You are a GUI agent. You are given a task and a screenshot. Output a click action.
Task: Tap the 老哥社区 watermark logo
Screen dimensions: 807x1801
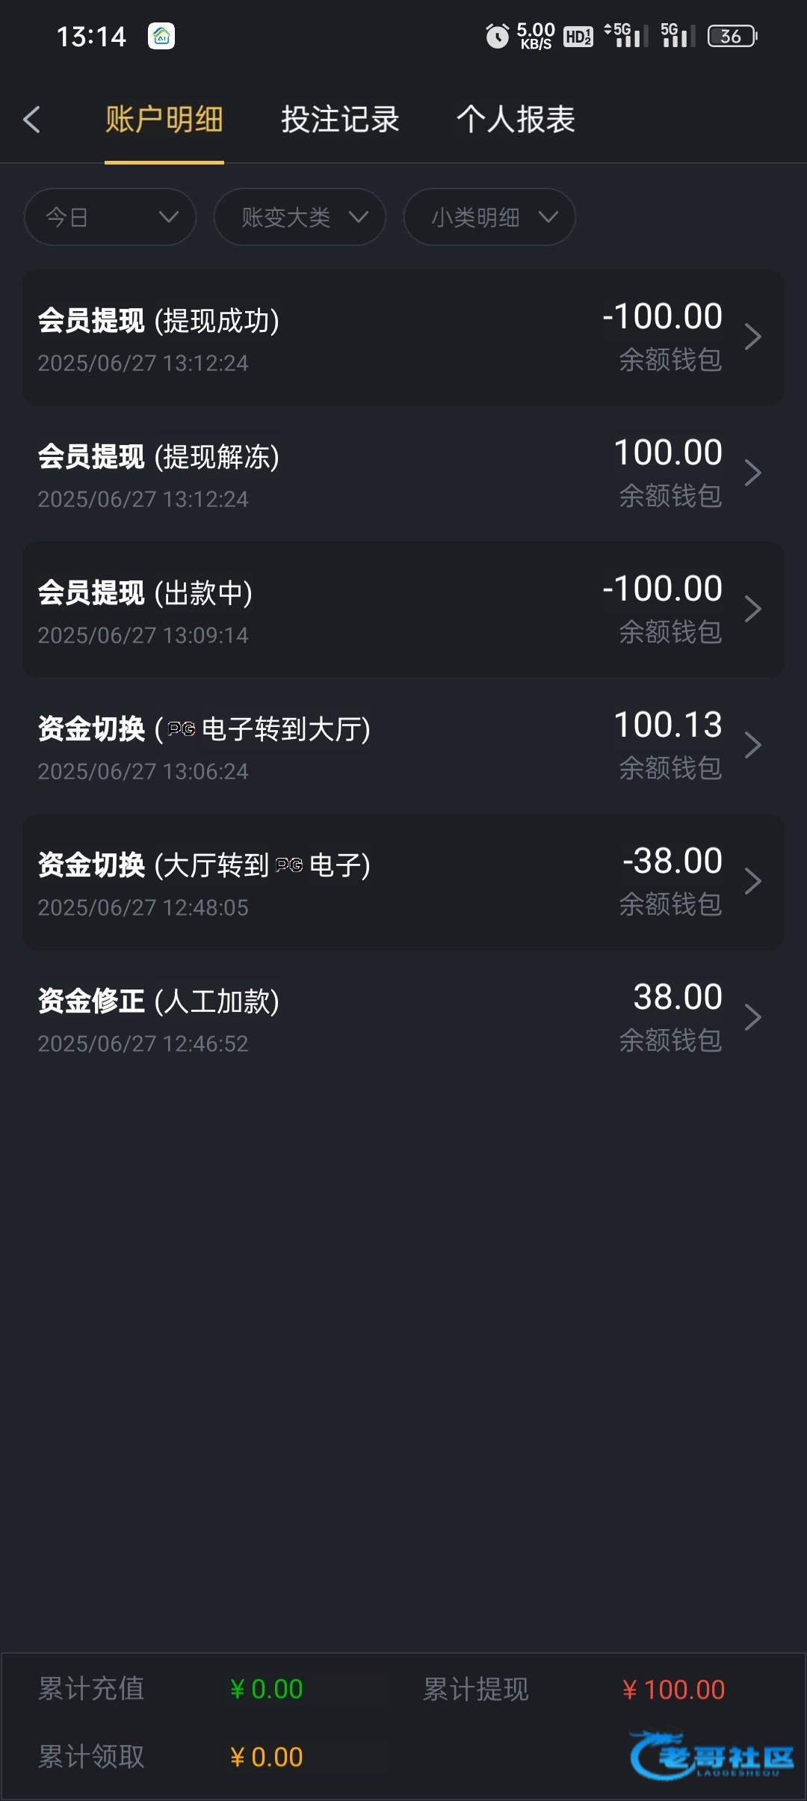click(x=712, y=1755)
